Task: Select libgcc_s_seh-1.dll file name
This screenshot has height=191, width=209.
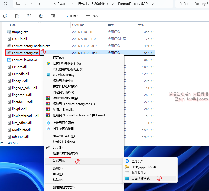Action: point(24,88)
